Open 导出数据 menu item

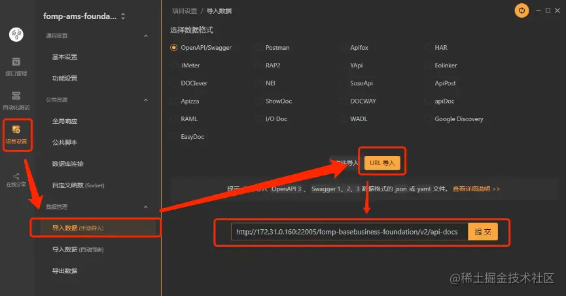65,270
